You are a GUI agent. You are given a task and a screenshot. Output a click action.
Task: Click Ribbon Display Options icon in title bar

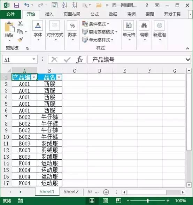[157, 5]
